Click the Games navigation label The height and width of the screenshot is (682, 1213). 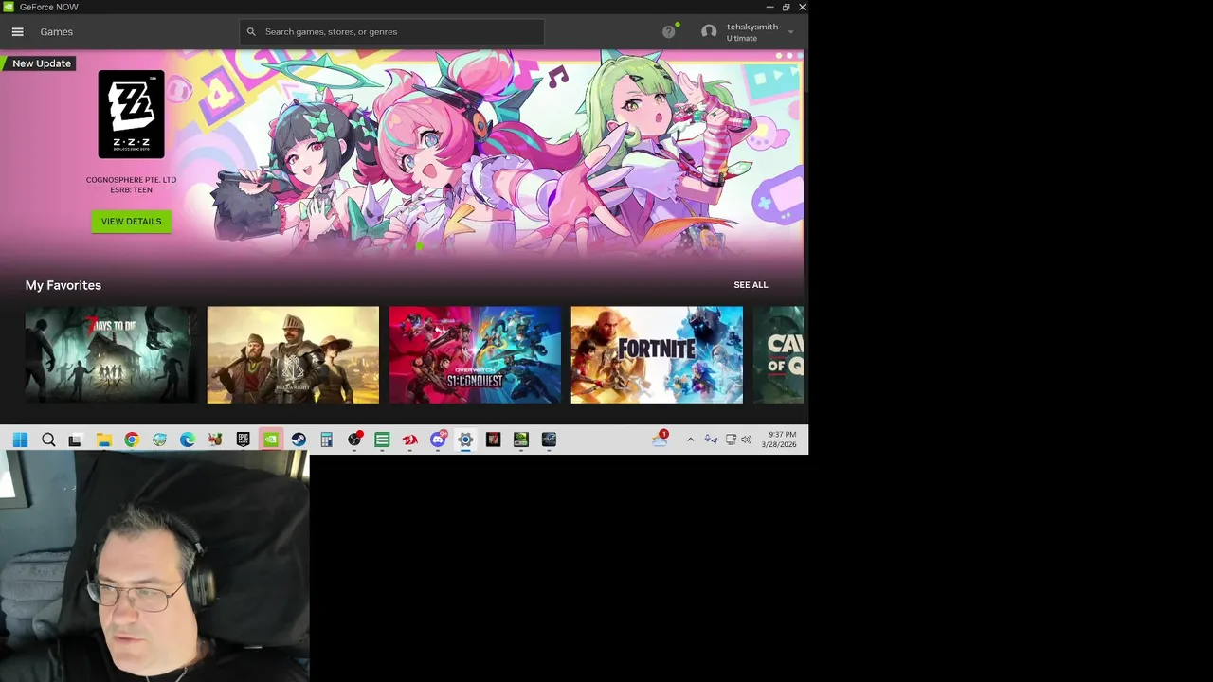57,32
